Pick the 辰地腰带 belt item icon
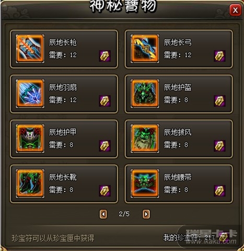 click(145, 183)
